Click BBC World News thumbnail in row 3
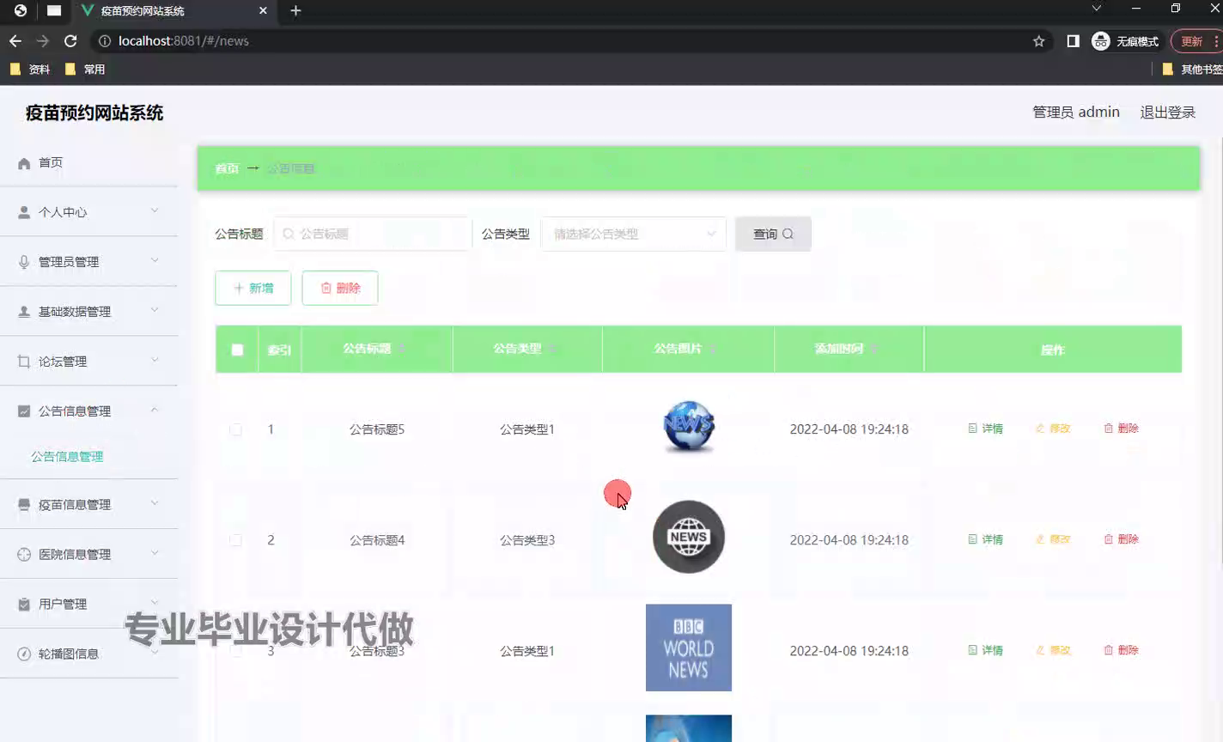Viewport: 1223px width, 742px height. coord(689,648)
